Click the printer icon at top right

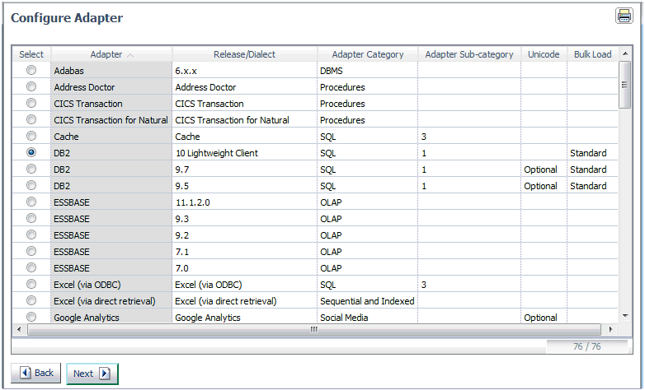pos(624,16)
